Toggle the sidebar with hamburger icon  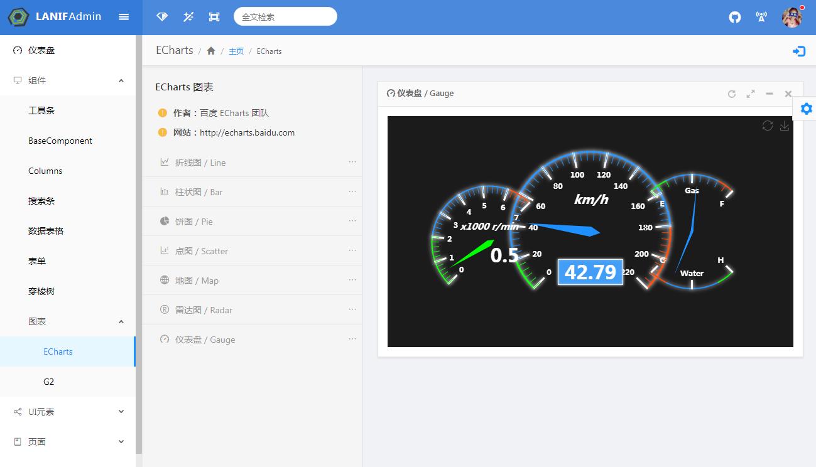point(124,17)
